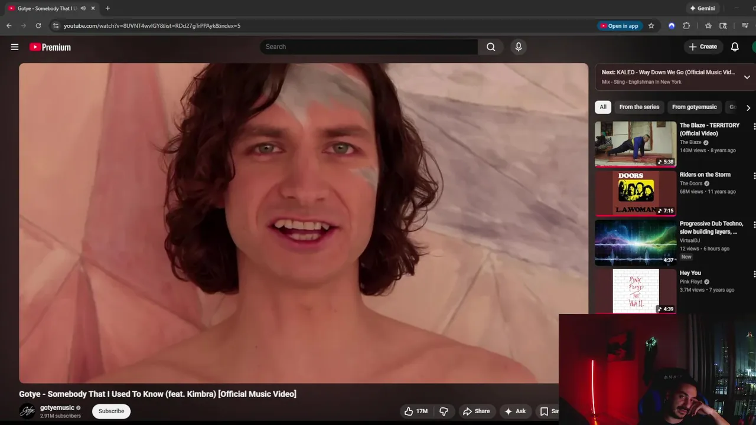Click the video title text
The image size is (756, 425).
pos(158,394)
